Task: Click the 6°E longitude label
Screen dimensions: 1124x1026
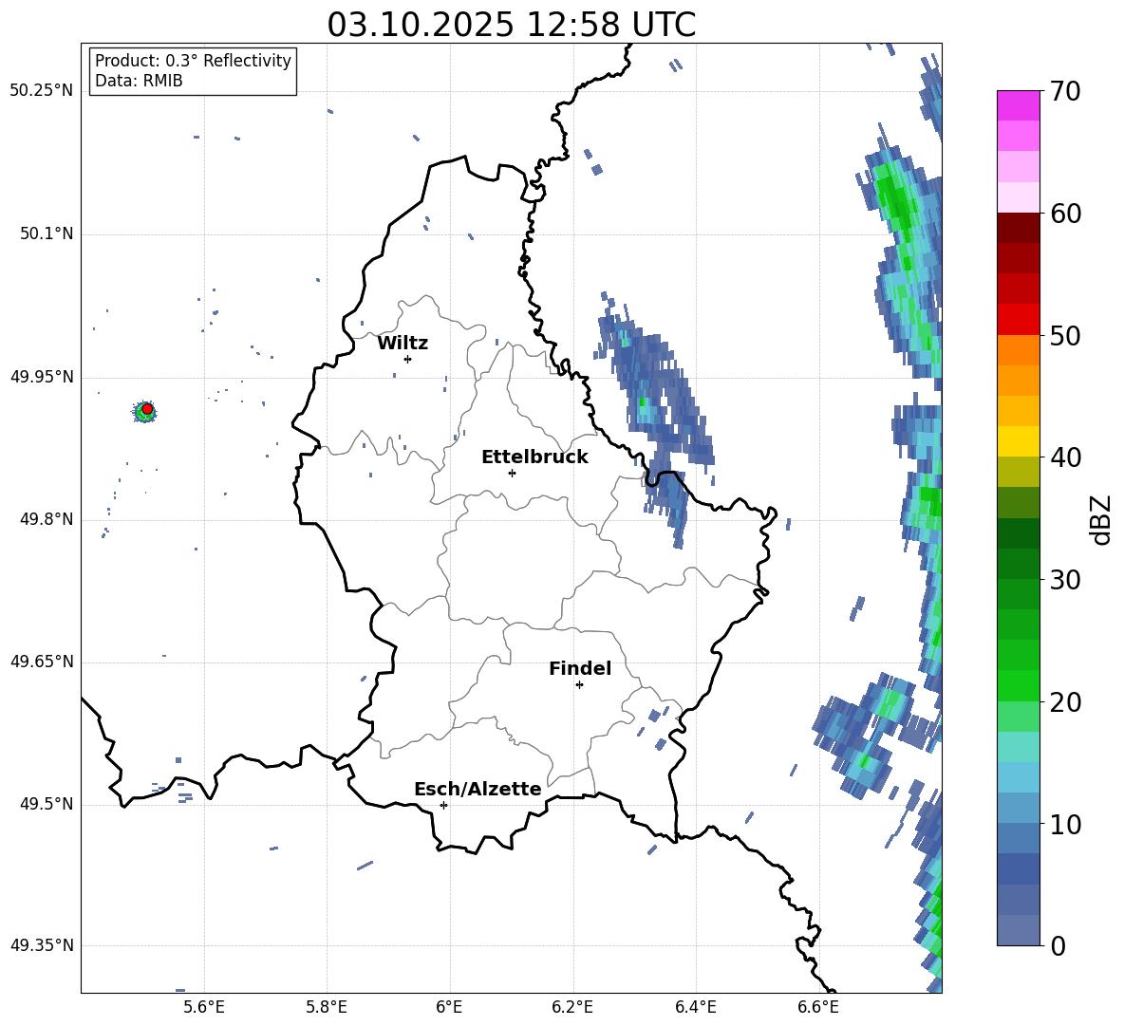Action: coord(449,1007)
